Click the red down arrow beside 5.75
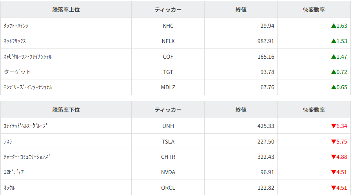The width and height of the screenshot is (352, 196). (x=334, y=142)
